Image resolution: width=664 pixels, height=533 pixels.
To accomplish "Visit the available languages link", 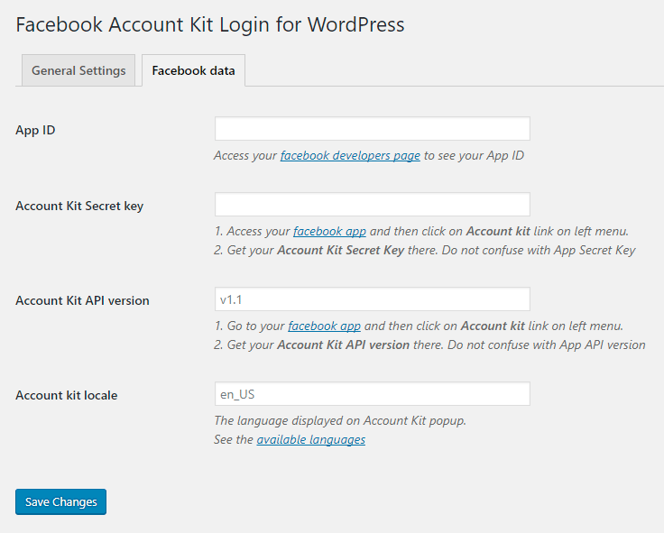I will [311, 439].
